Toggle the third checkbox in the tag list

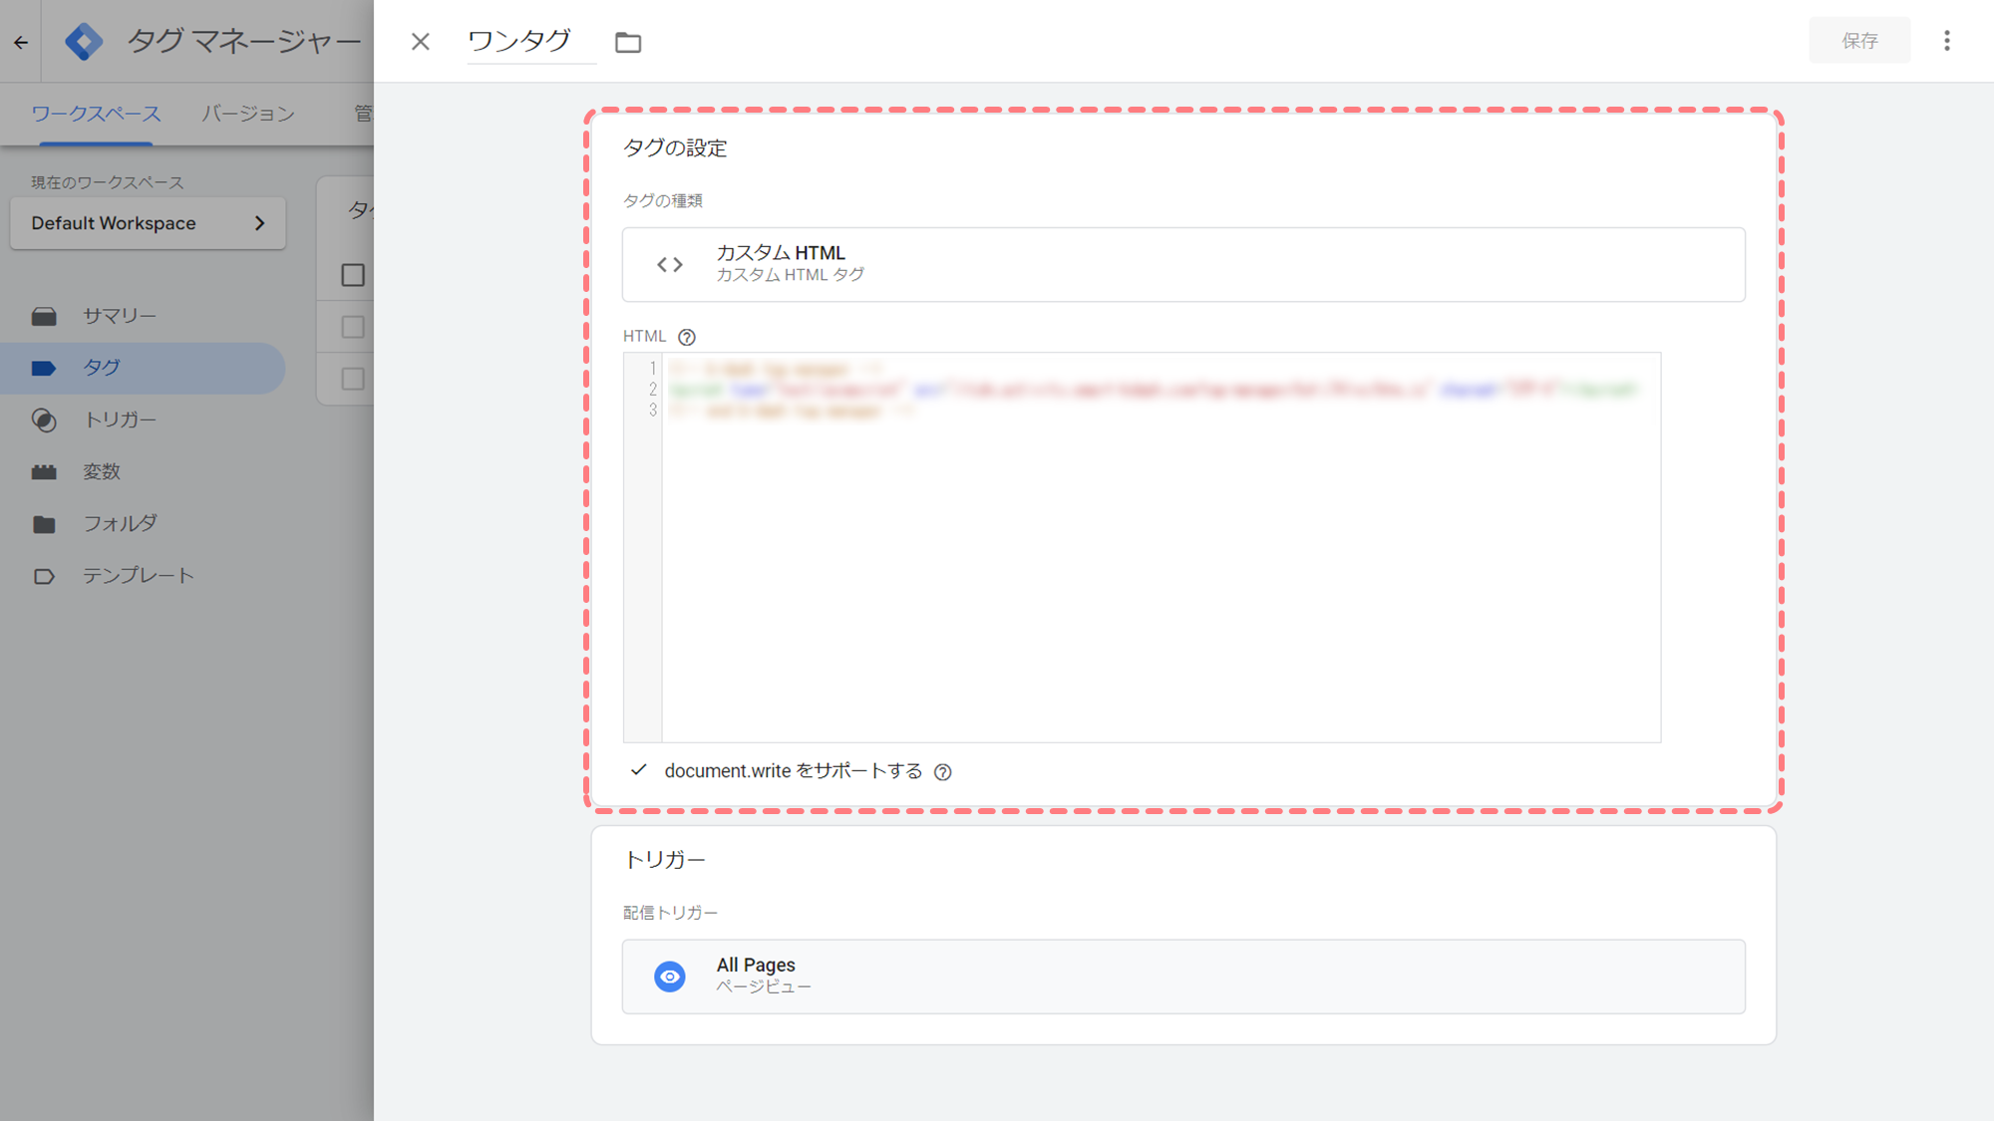pos(353,379)
